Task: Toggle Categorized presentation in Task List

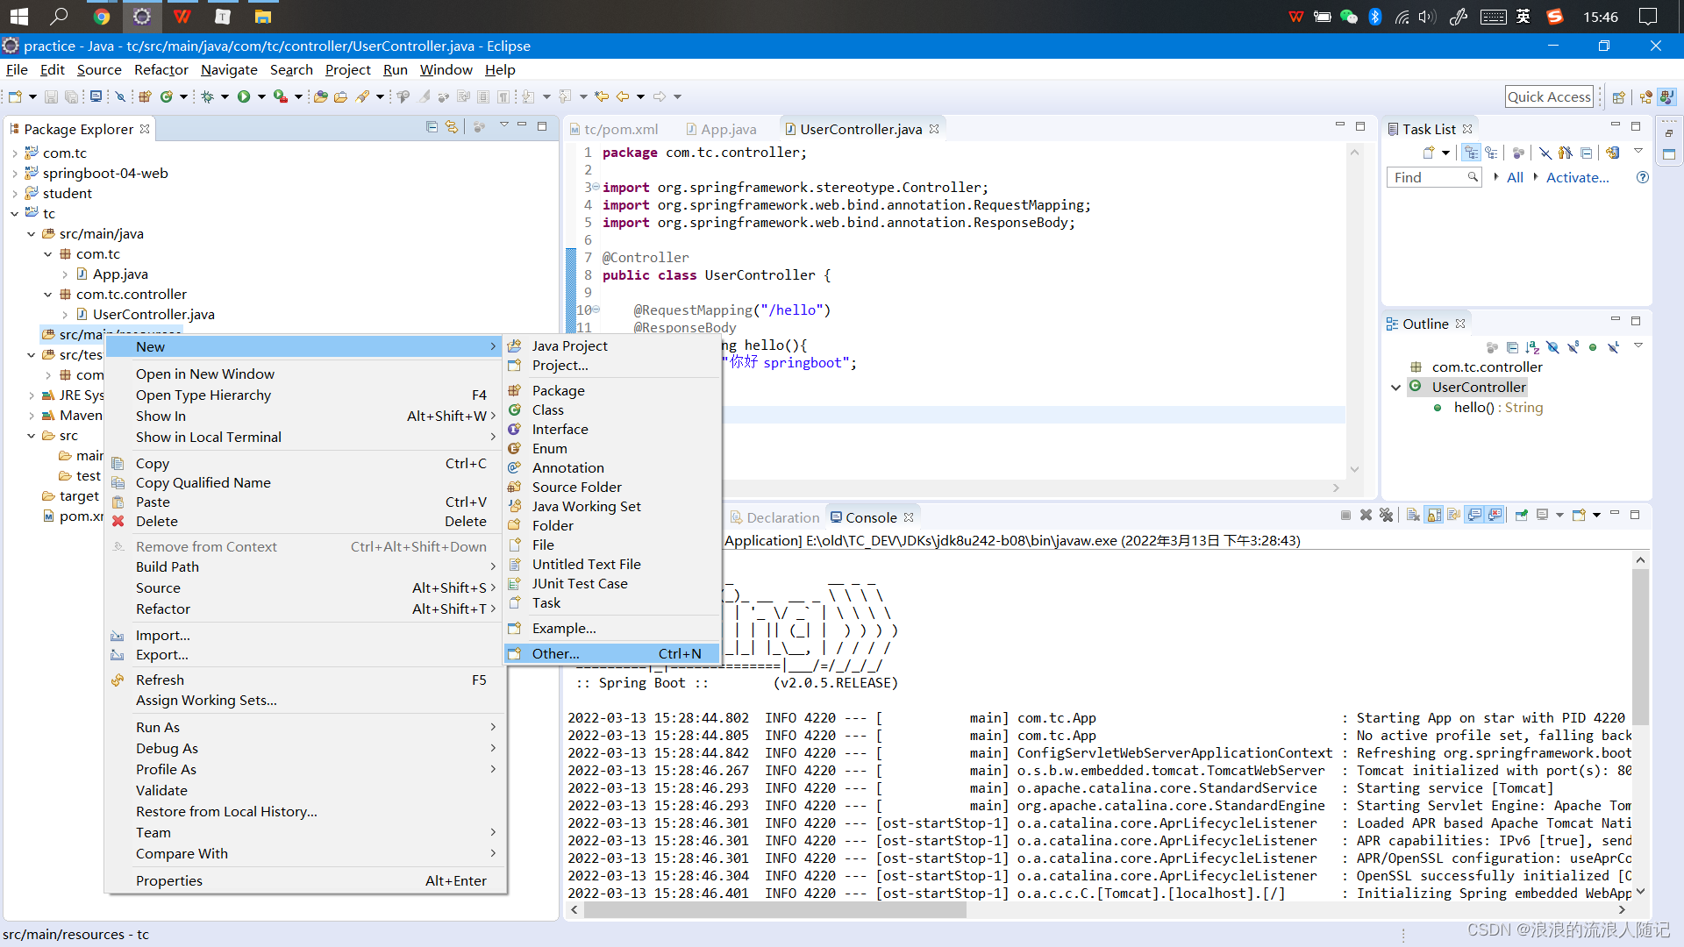Action: (1472, 153)
